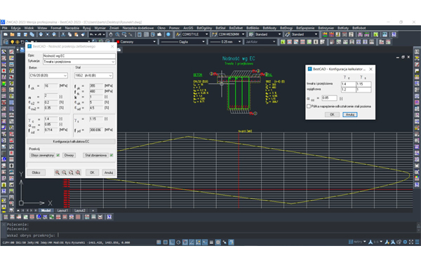The height and width of the screenshot is (260, 421).
Task: Toggle the Obrys zewnętrzny checkbox
Action: pos(58,155)
